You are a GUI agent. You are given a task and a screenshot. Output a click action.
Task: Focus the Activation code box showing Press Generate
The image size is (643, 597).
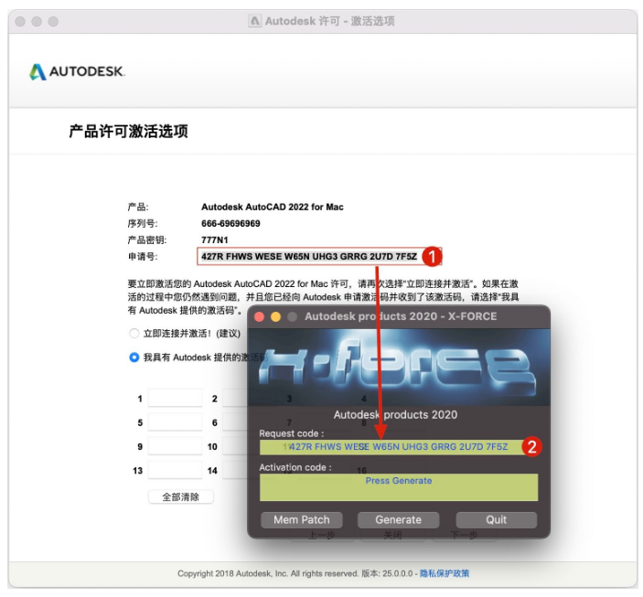399,487
